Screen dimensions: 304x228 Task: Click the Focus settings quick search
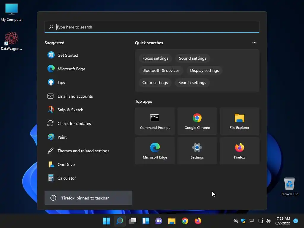click(x=155, y=58)
